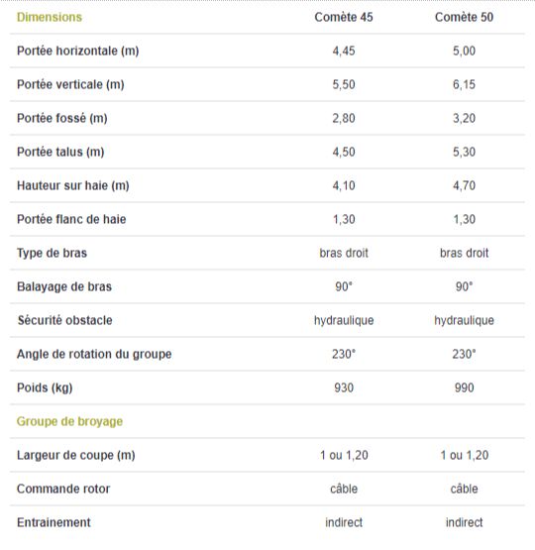
Task: Click Angle de rotation du groupe label
Action: point(94,354)
